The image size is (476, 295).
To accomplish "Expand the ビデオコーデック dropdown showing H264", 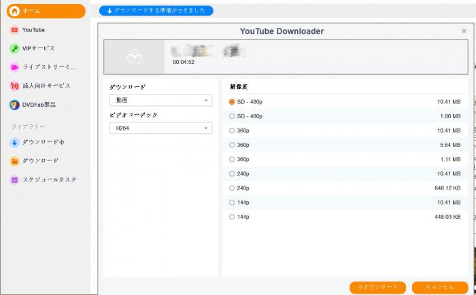I will pos(160,128).
